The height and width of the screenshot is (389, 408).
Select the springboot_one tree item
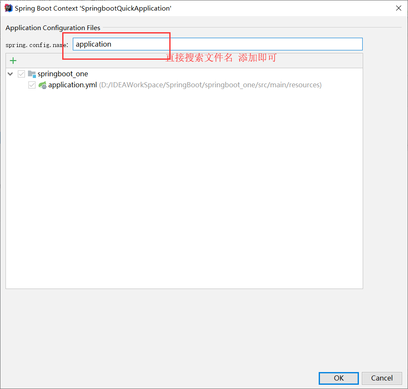click(63, 74)
